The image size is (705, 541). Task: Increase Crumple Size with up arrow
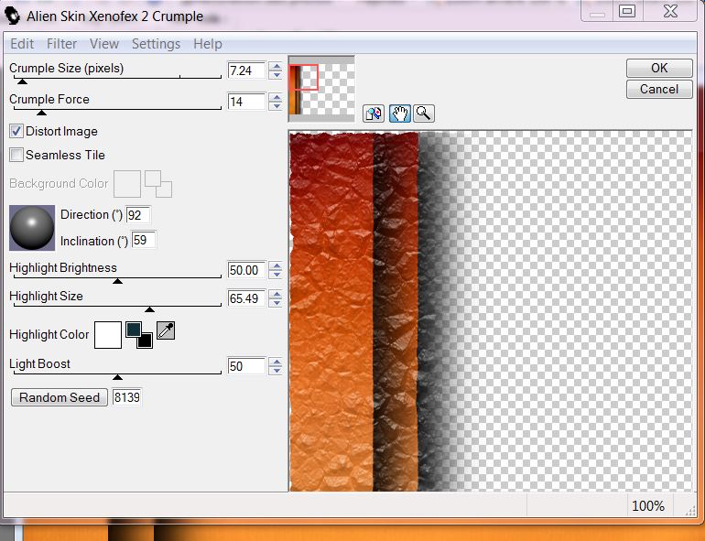coord(276,67)
